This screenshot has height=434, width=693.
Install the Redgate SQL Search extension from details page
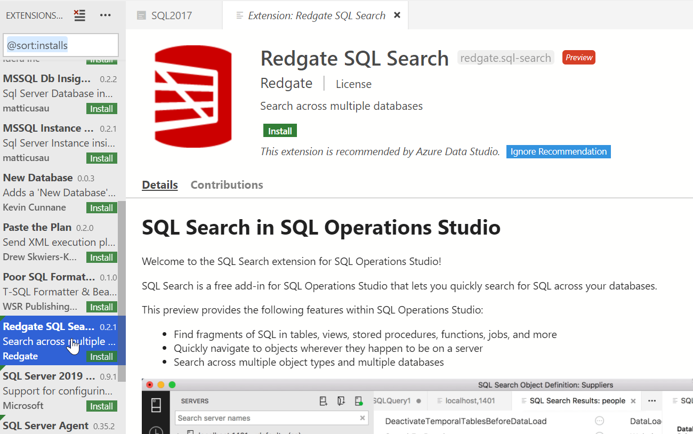280,131
